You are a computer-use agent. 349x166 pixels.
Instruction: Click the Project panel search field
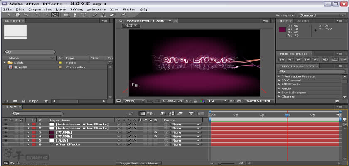[30, 52]
